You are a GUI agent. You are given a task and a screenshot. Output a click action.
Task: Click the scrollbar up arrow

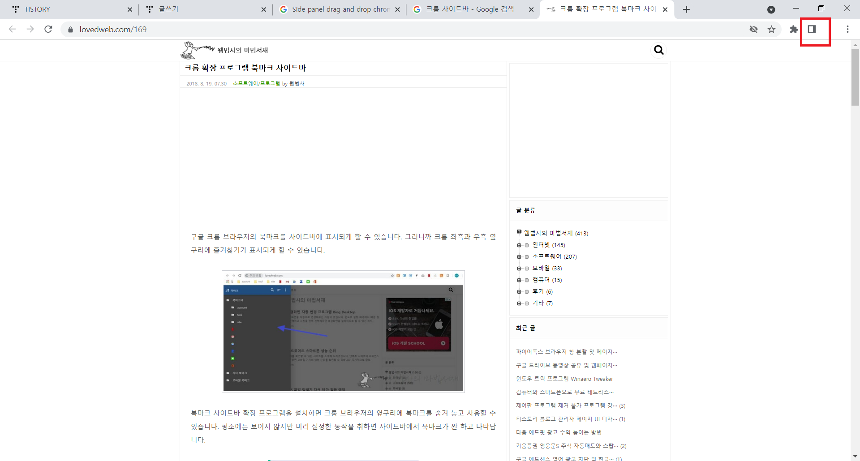pos(855,45)
